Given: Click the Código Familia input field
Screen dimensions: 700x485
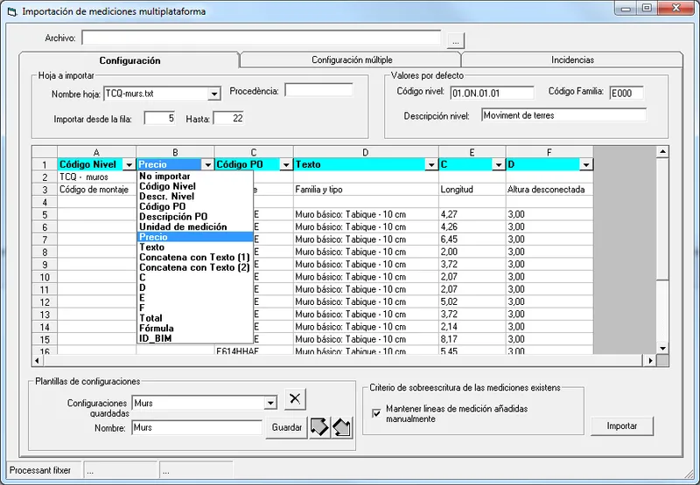Looking at the screenshot, I should tap(626, 94).
